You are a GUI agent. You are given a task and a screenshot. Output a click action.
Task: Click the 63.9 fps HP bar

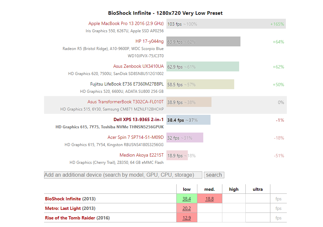pos(203,41)
